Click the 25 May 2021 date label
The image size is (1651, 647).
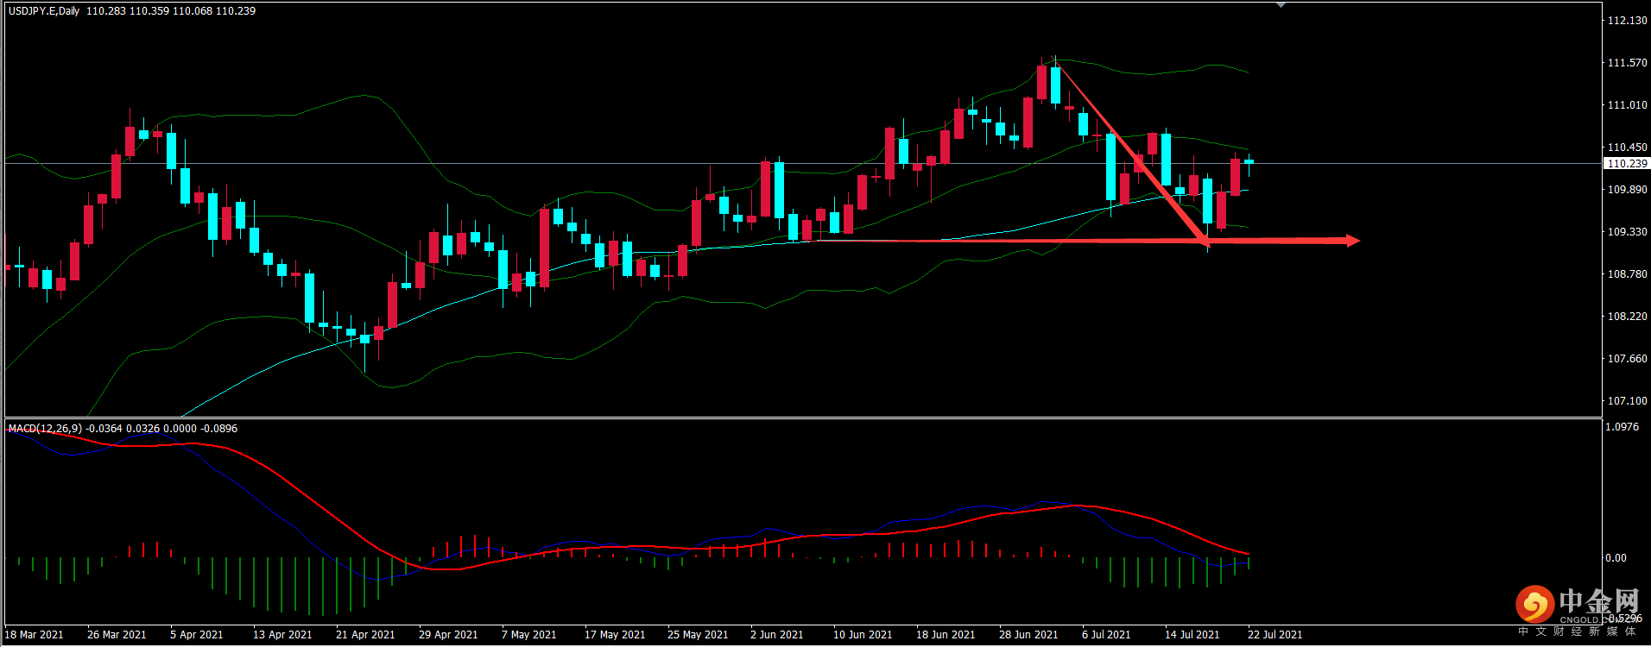(698, 635)
